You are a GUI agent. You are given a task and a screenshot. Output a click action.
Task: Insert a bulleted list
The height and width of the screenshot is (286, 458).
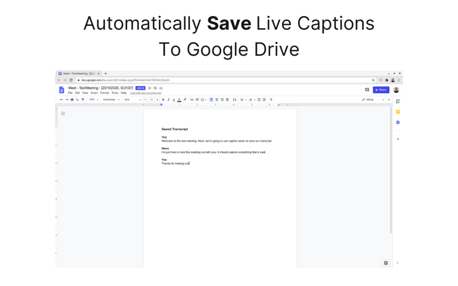[250, 100]
